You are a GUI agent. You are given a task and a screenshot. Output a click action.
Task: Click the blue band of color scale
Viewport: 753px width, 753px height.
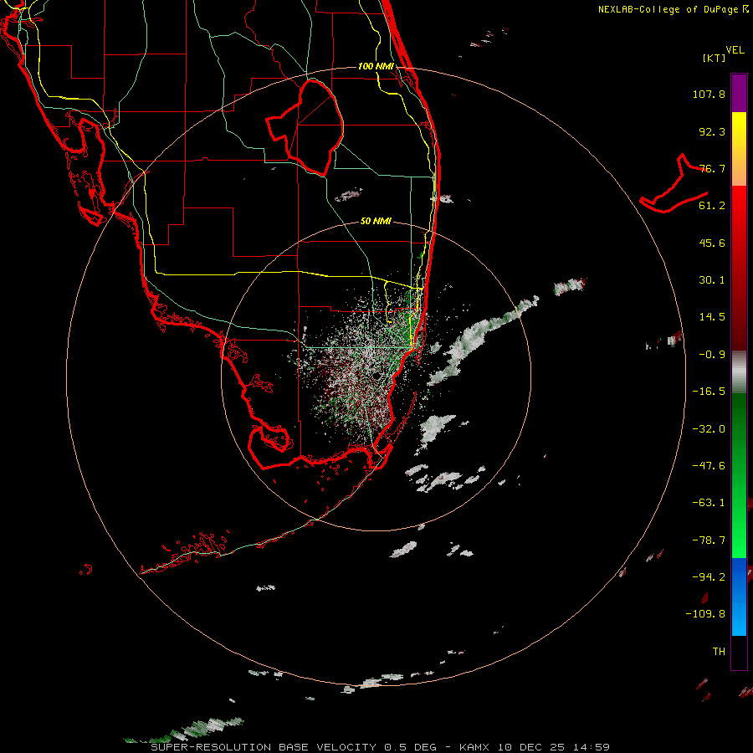click(739, 597)
